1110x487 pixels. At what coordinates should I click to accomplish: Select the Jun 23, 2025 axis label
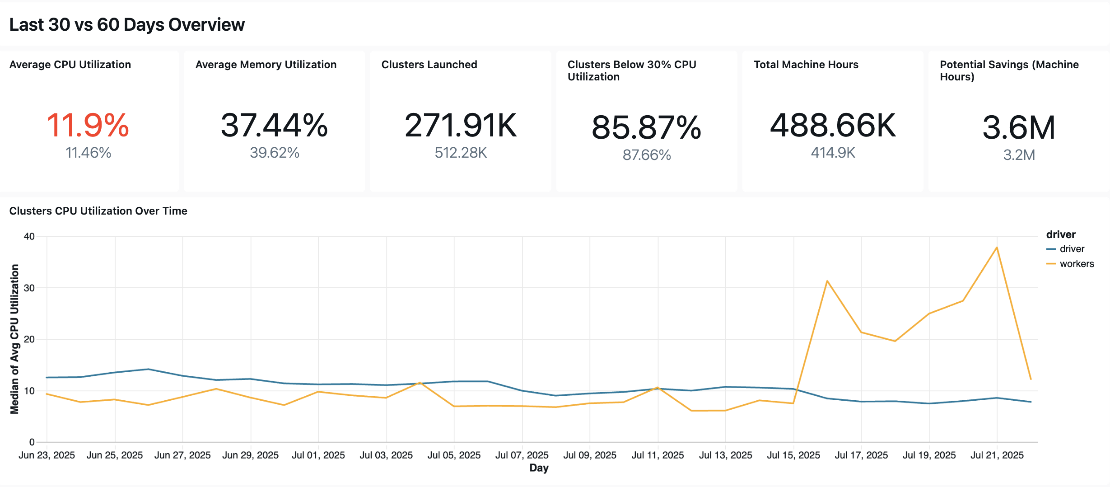click(x=48, y=455)
